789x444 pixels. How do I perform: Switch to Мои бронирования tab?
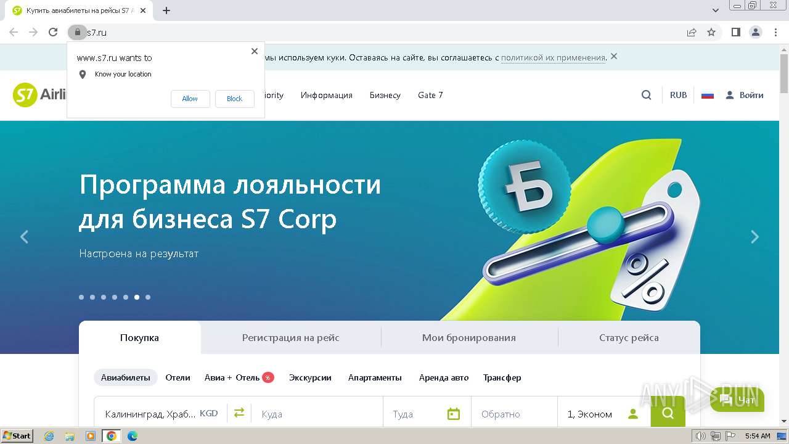469,337
